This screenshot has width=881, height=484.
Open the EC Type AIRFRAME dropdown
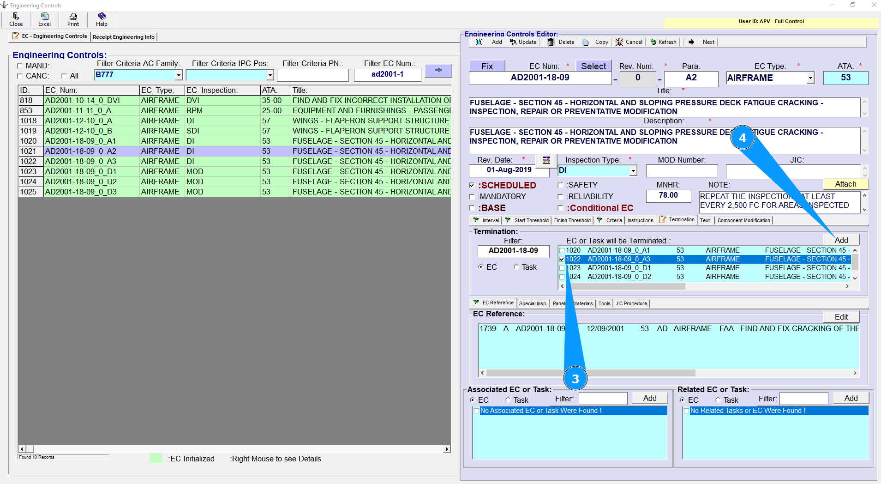810,79
